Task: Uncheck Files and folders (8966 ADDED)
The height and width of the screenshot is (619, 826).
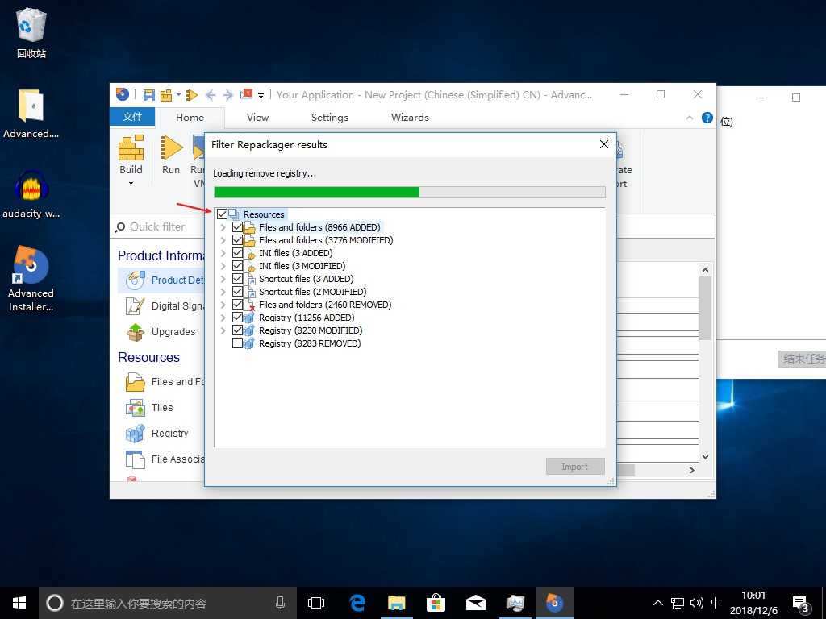Action: coord(237,227)
